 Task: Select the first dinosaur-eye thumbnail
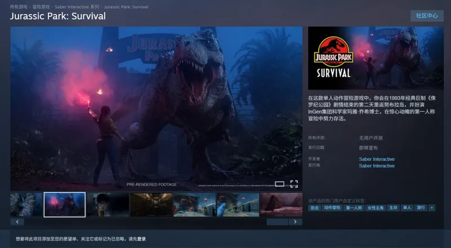coord(26,205)
